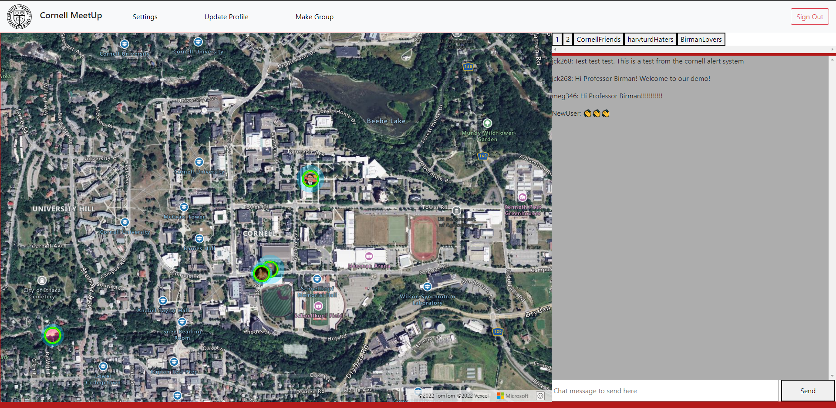Open the BirmanLovers group chat

pyautogui.click(x=701, y=39)
